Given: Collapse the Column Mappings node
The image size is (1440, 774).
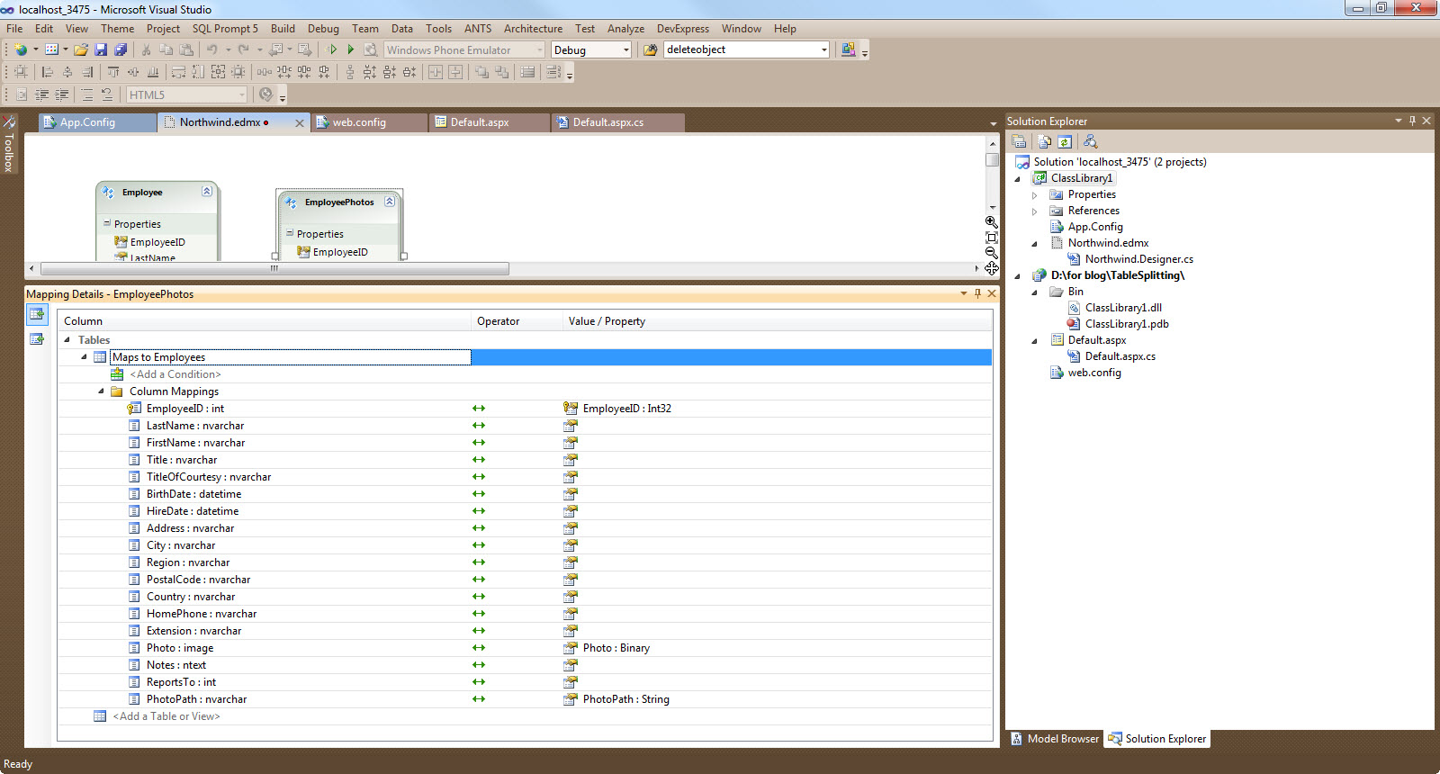Looking at the screenshot, I should point(101,391).
